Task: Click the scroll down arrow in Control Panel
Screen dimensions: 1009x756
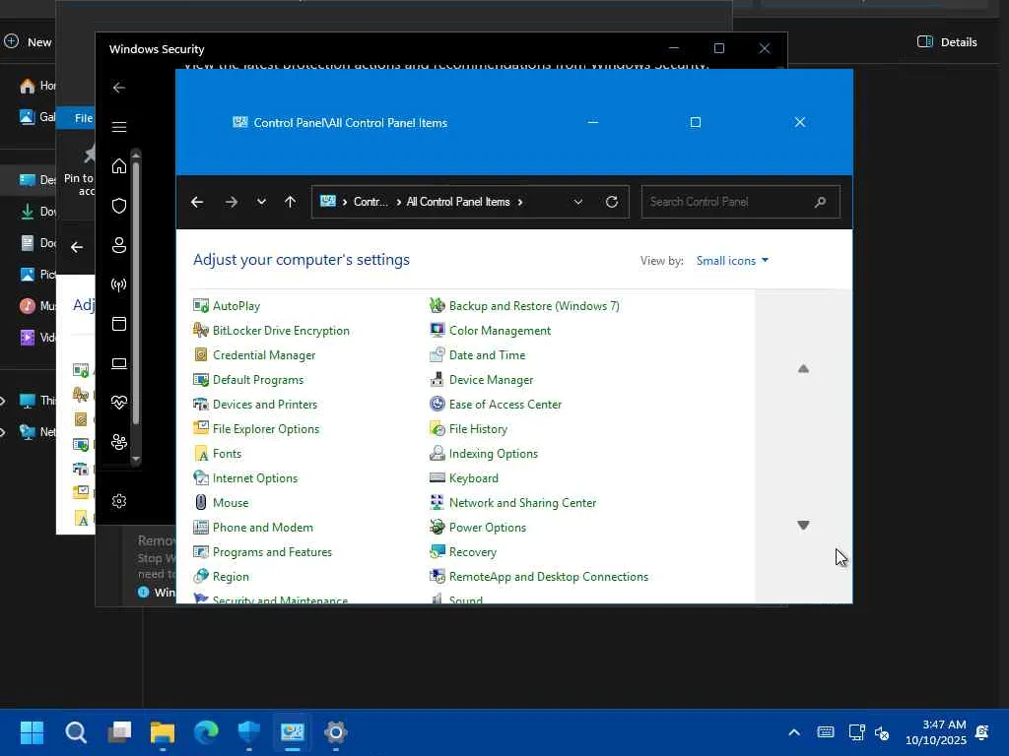Action: pos(803,526)
